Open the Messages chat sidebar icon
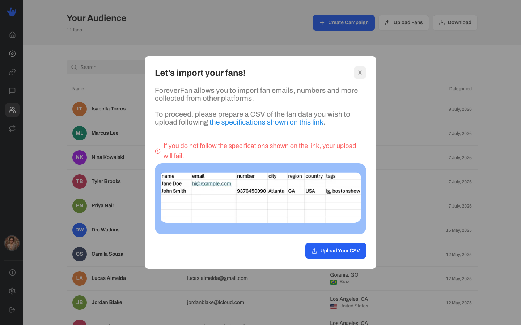 [12, 91]
